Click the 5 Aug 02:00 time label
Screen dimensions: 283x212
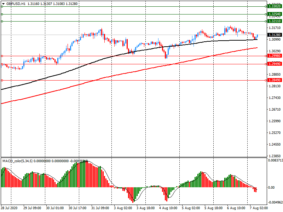coord(191,208)
